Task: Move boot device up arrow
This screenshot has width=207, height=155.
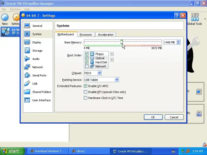Action: 112,54
